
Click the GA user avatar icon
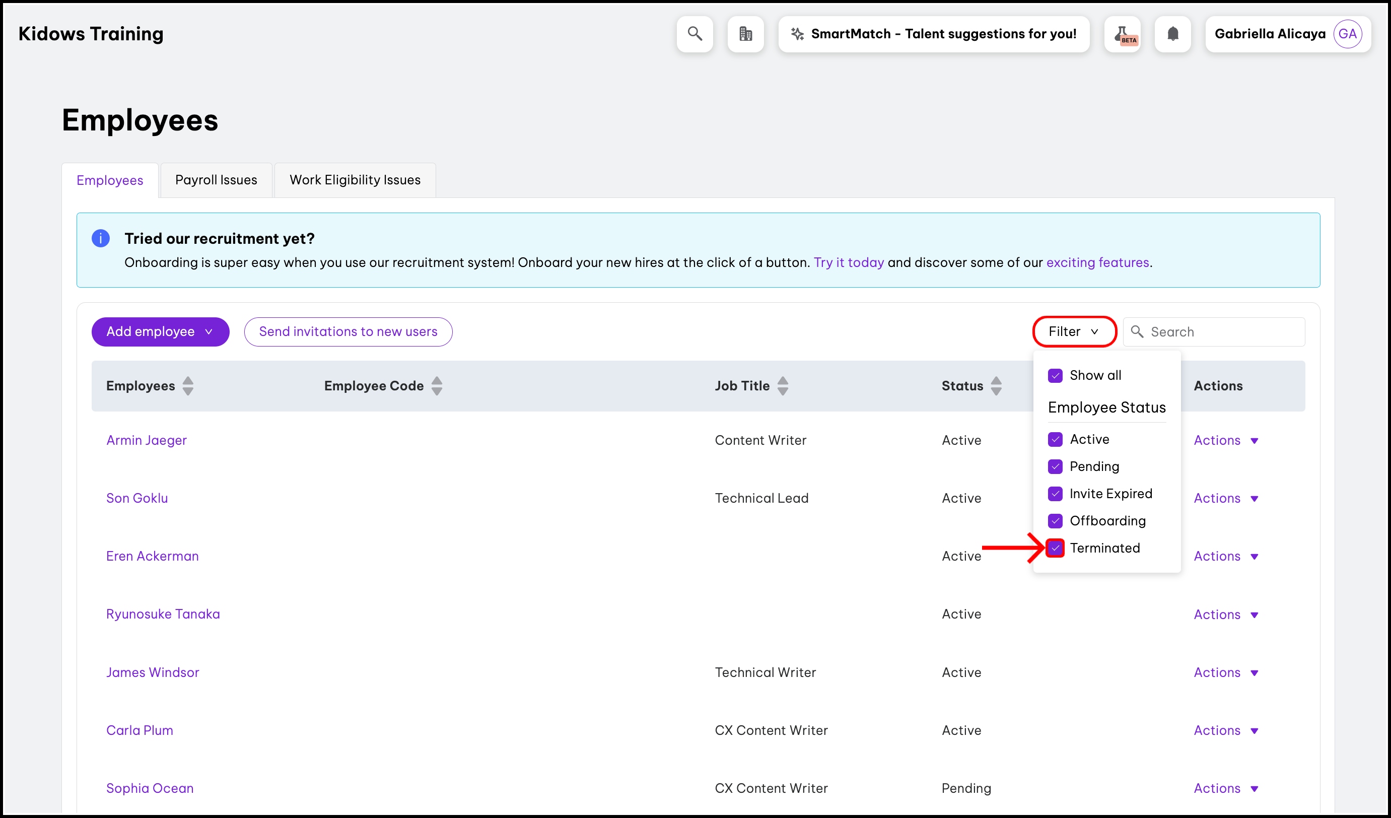tap(1347, 34)
